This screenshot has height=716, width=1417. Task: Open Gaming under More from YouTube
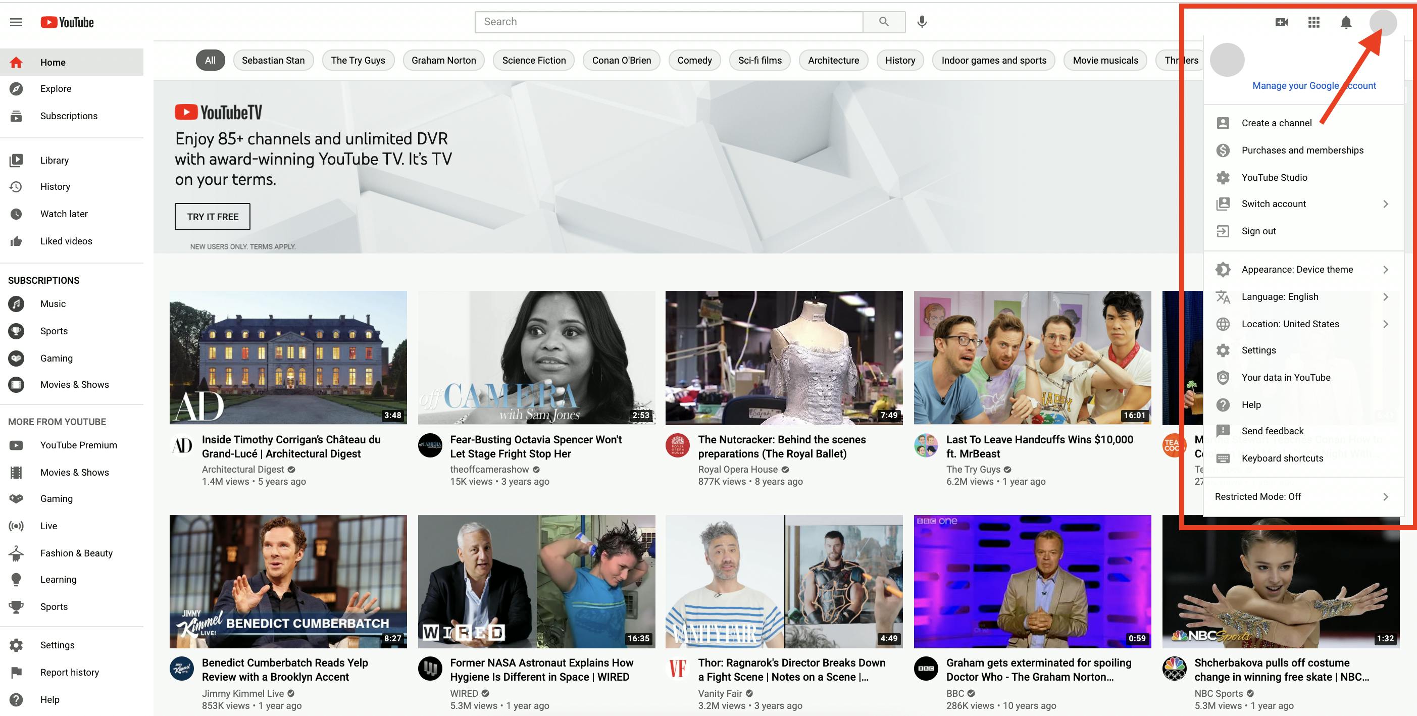(72, 498)
